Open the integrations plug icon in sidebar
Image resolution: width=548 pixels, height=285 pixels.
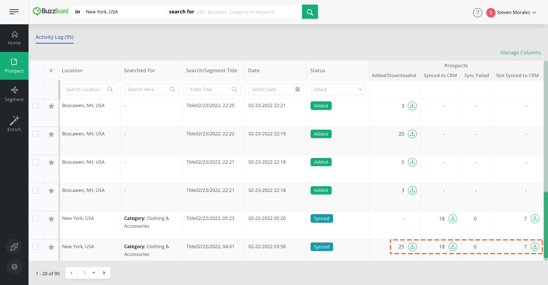(x=14, y=247)
